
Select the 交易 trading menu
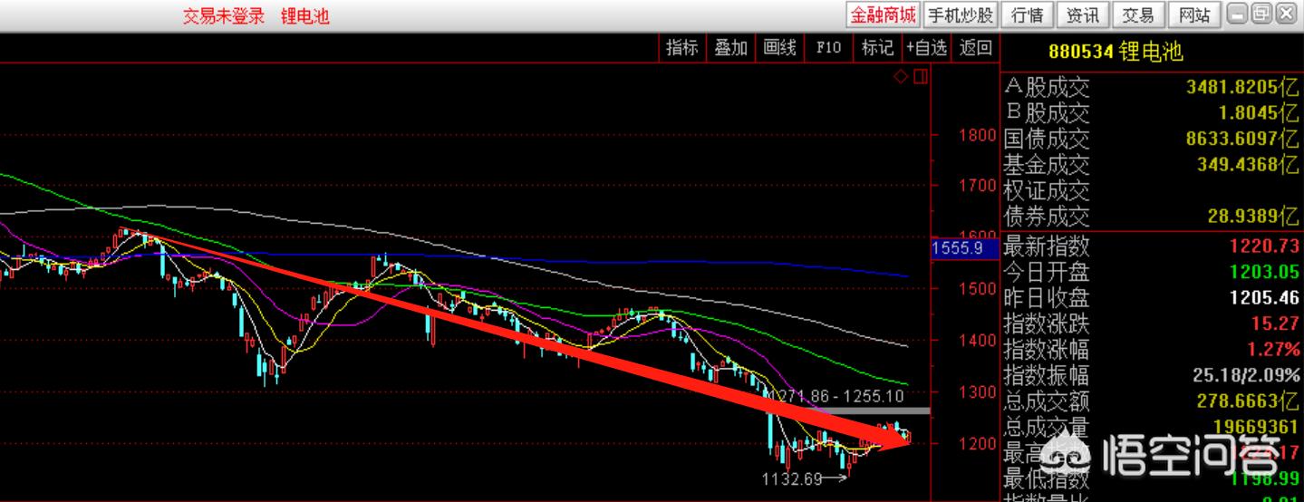pos(1137,14)
